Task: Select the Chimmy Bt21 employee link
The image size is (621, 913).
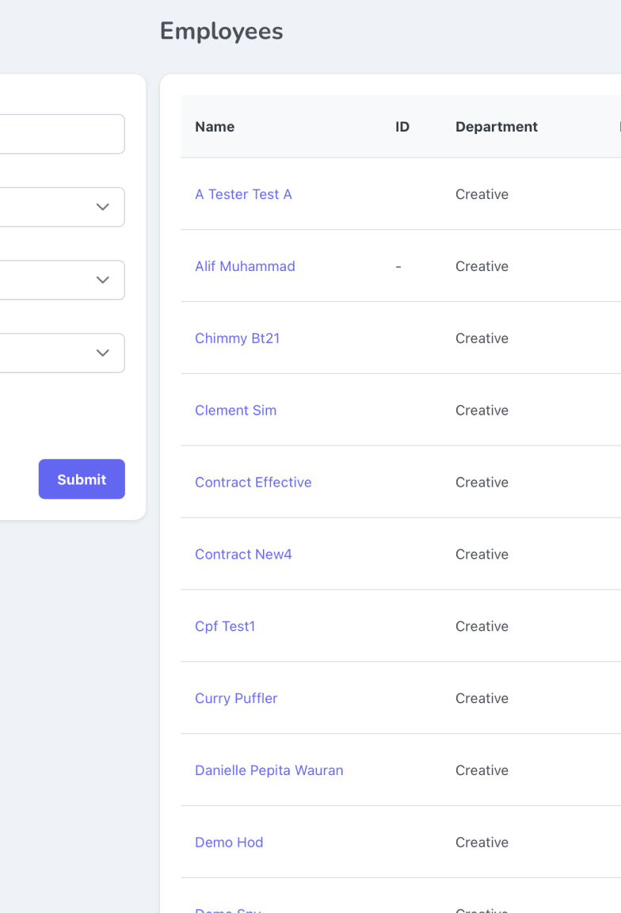Action: [x=238, y=338]
